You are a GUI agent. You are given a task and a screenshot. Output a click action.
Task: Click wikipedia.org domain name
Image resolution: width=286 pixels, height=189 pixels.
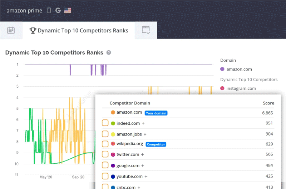(x=130, y=144)
